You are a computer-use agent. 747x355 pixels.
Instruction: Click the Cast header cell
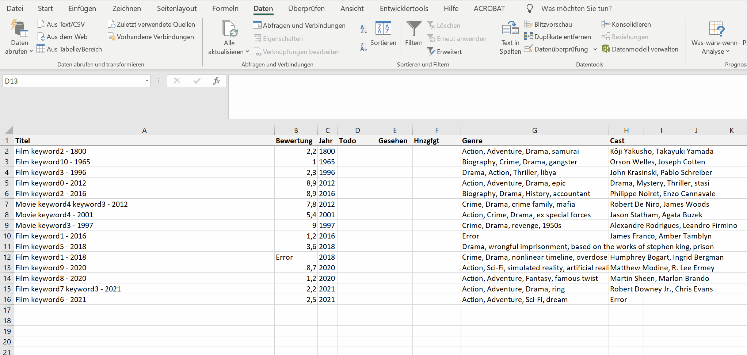pos(626,141)
